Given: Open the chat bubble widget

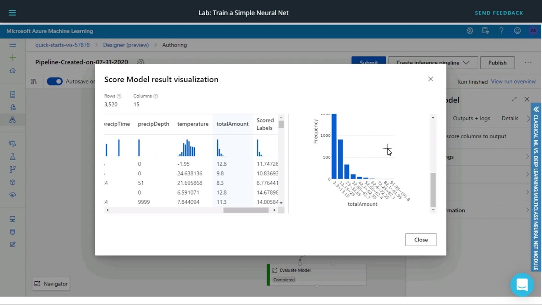Looking at the screenshot, I should 522,285.
